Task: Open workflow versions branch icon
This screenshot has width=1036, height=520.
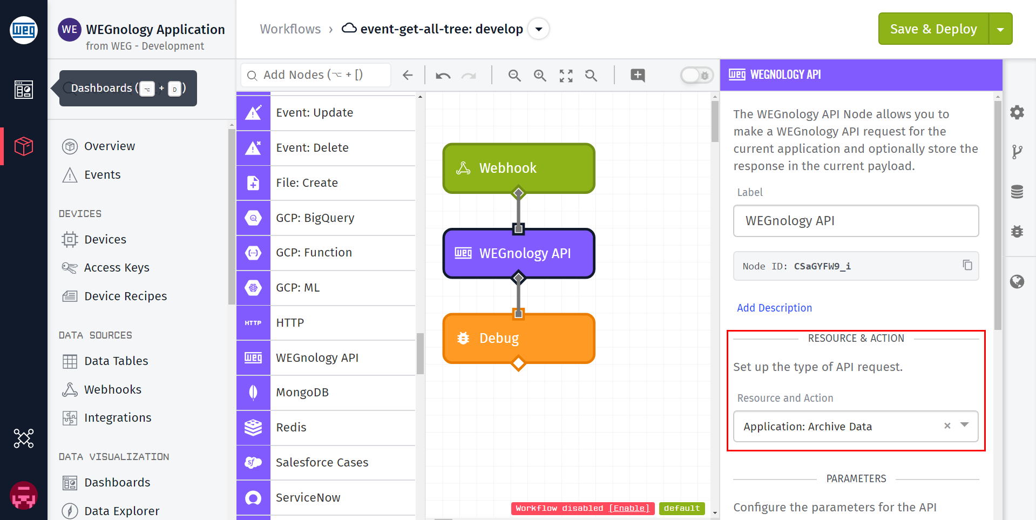Action: [1017, 152]
